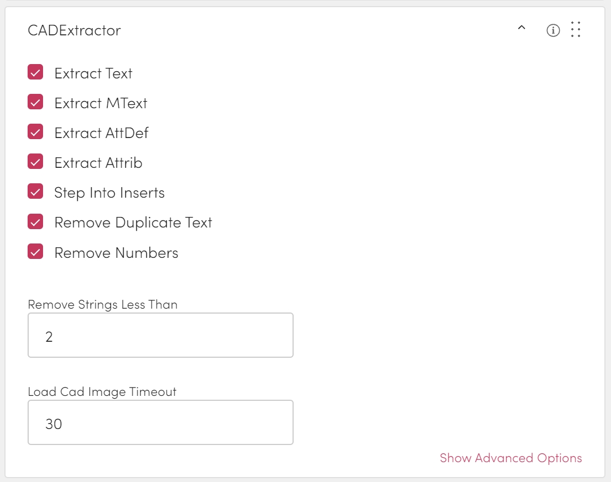Click the 'Remove Duplicate Text' label text
The height and width of the screenshot is (482, 611).
point(133,223)
